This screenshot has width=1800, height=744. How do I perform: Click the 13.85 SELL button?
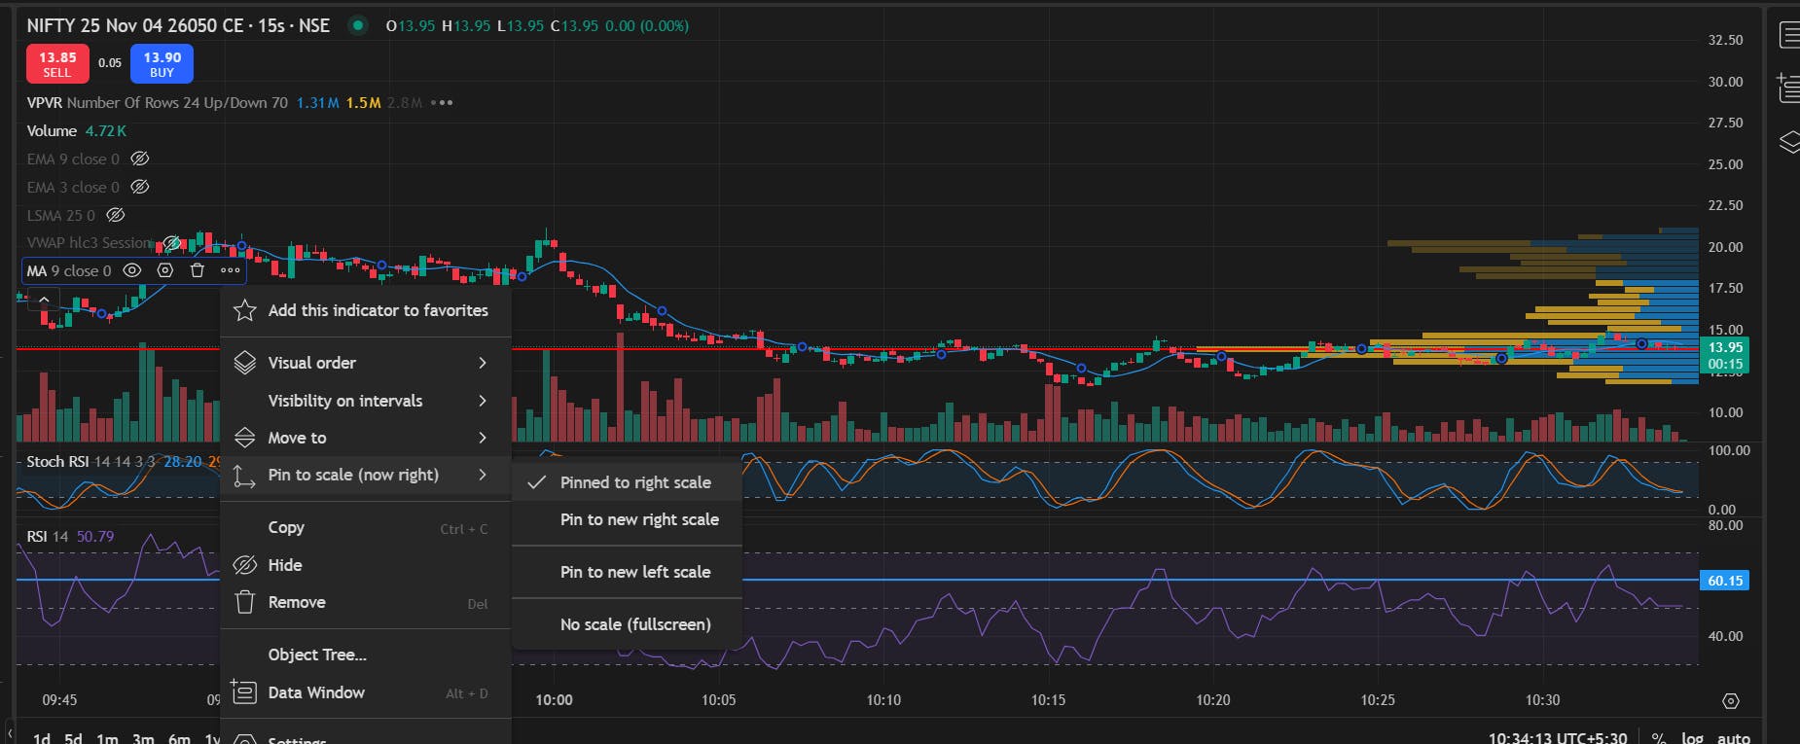pyautogui.click(x=57, y=64)
